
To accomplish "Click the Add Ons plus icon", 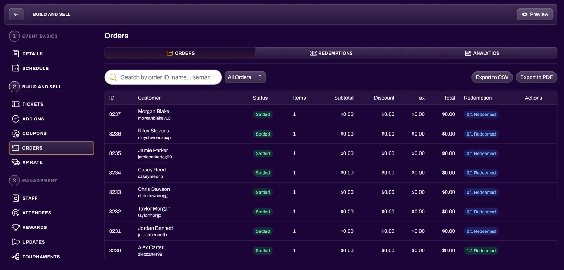I will click(16, 119).
